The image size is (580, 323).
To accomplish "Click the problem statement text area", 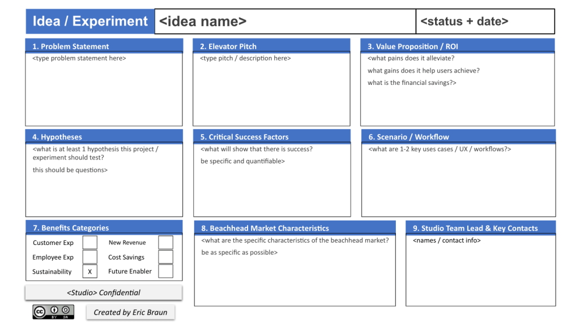I will pyautogui.click(x=104, y=89).
